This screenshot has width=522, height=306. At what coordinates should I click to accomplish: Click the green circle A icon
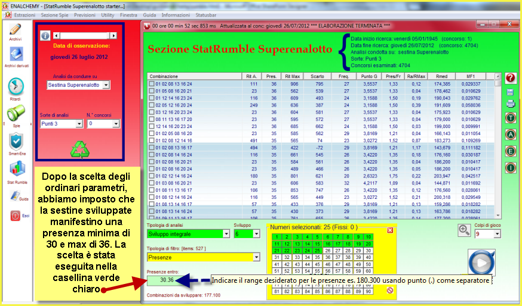coord(510,135)
